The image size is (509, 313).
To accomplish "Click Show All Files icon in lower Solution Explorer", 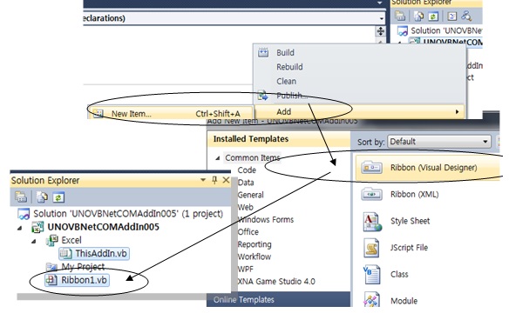I will 42,197.
